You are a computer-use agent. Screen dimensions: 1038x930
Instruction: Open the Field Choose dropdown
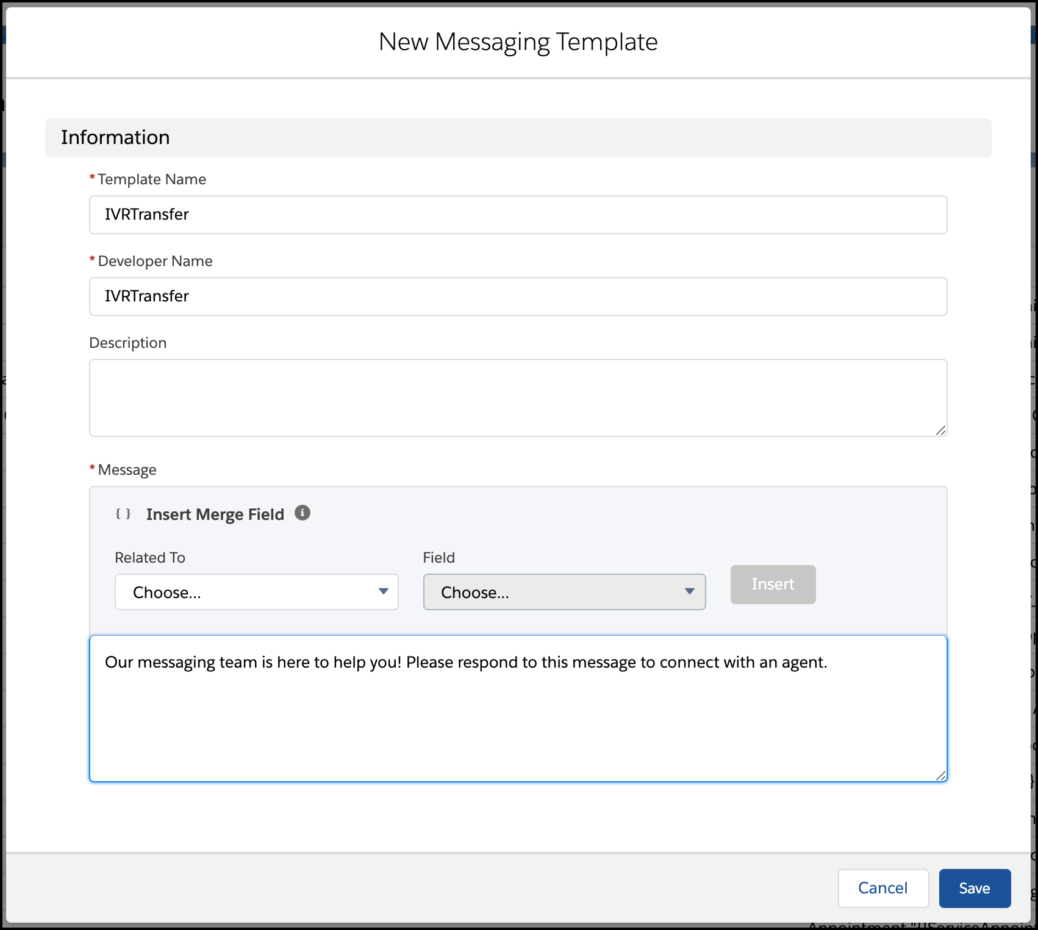[x=564, y=591]
